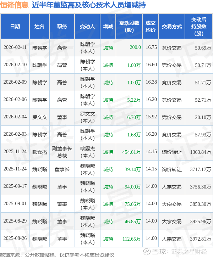Viewport: 213px width, 258px height.
Task: Click the 变动后持股数(股) column header
Action: click(199, 27)
